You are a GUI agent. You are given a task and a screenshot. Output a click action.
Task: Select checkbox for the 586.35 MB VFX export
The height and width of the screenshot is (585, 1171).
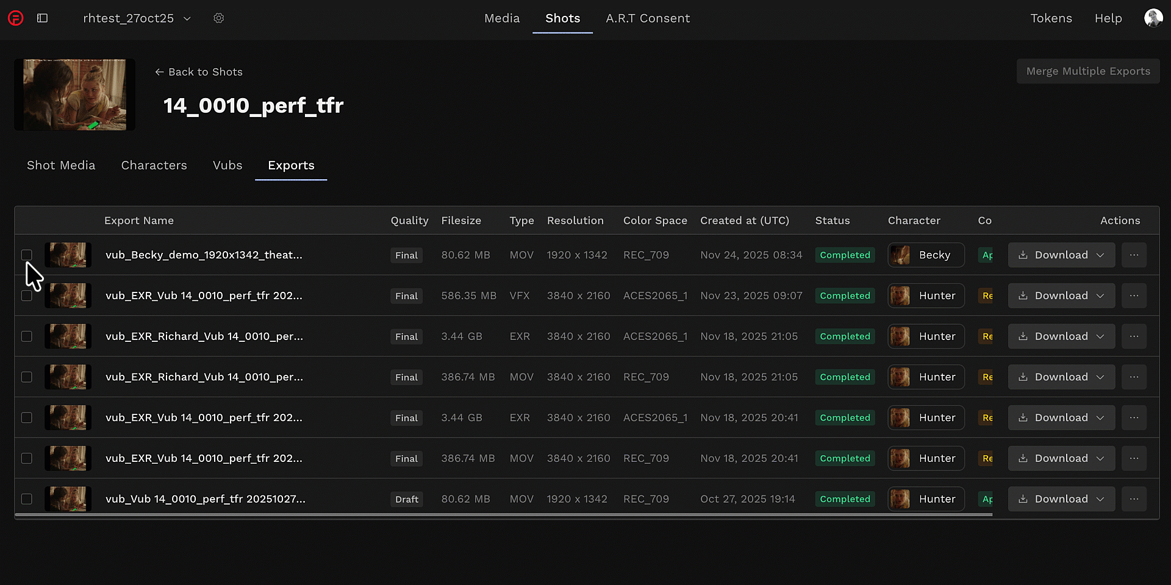27,296
